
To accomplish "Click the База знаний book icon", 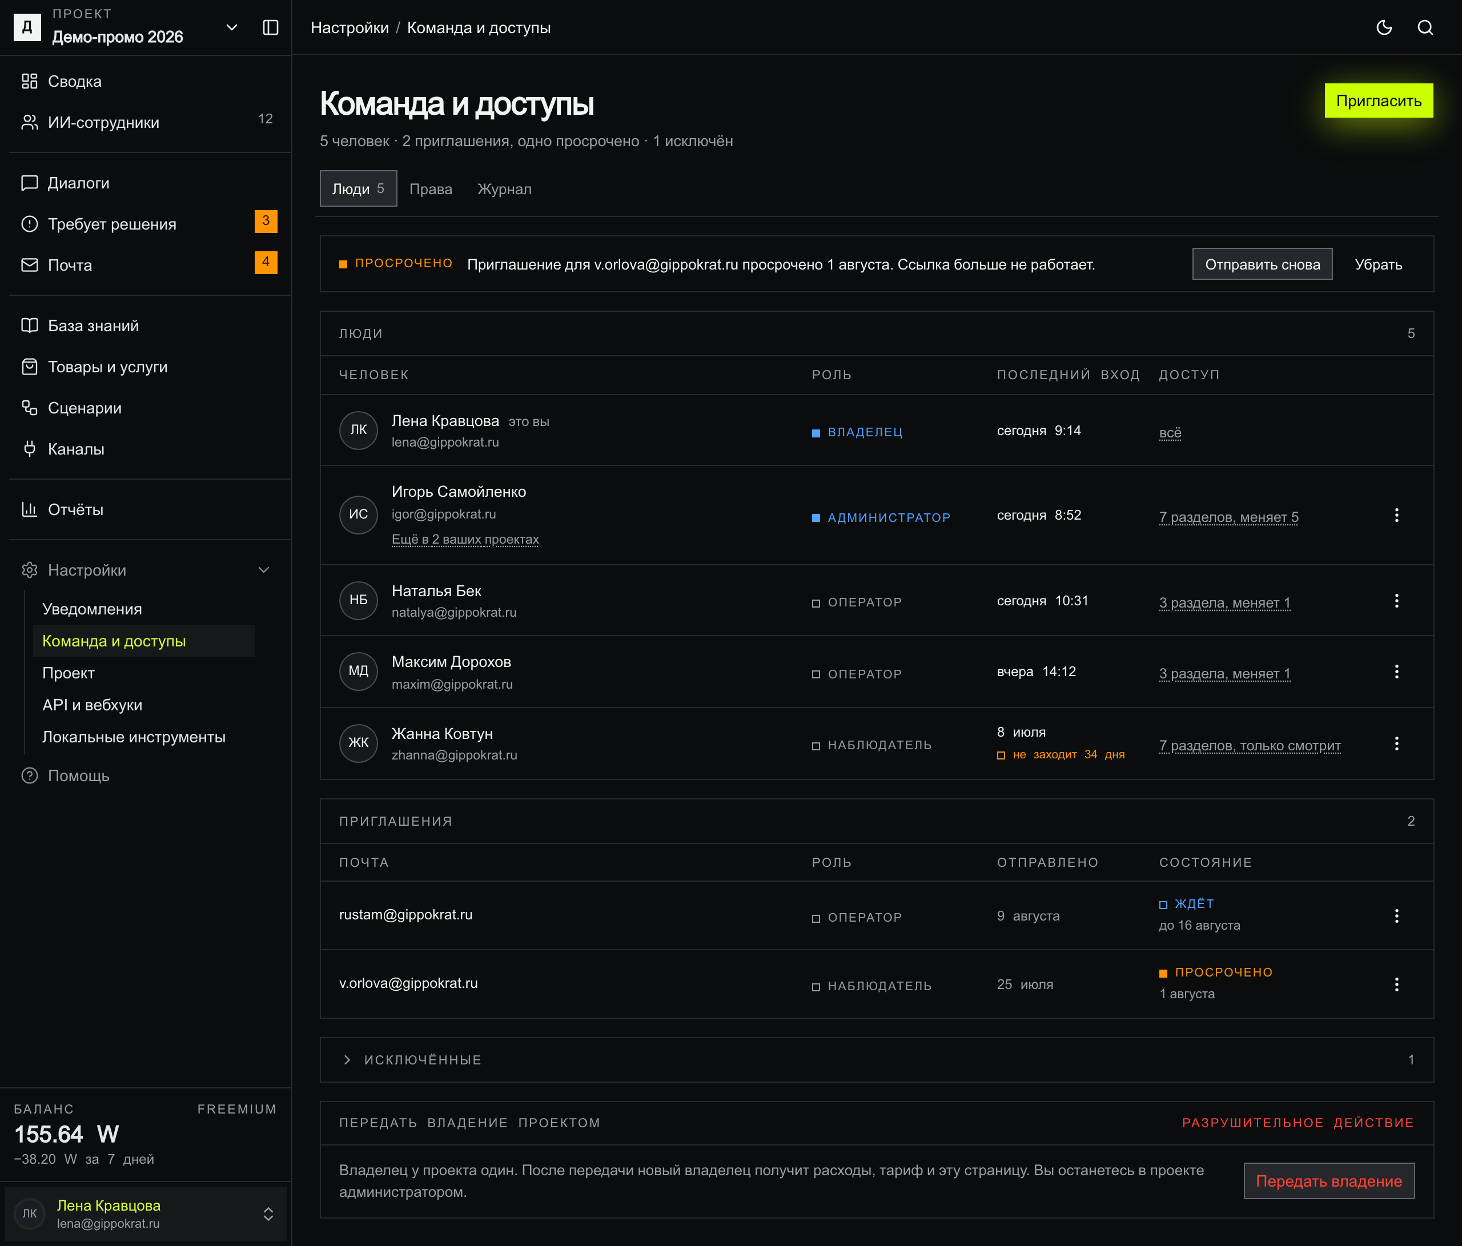I will 30,325.
